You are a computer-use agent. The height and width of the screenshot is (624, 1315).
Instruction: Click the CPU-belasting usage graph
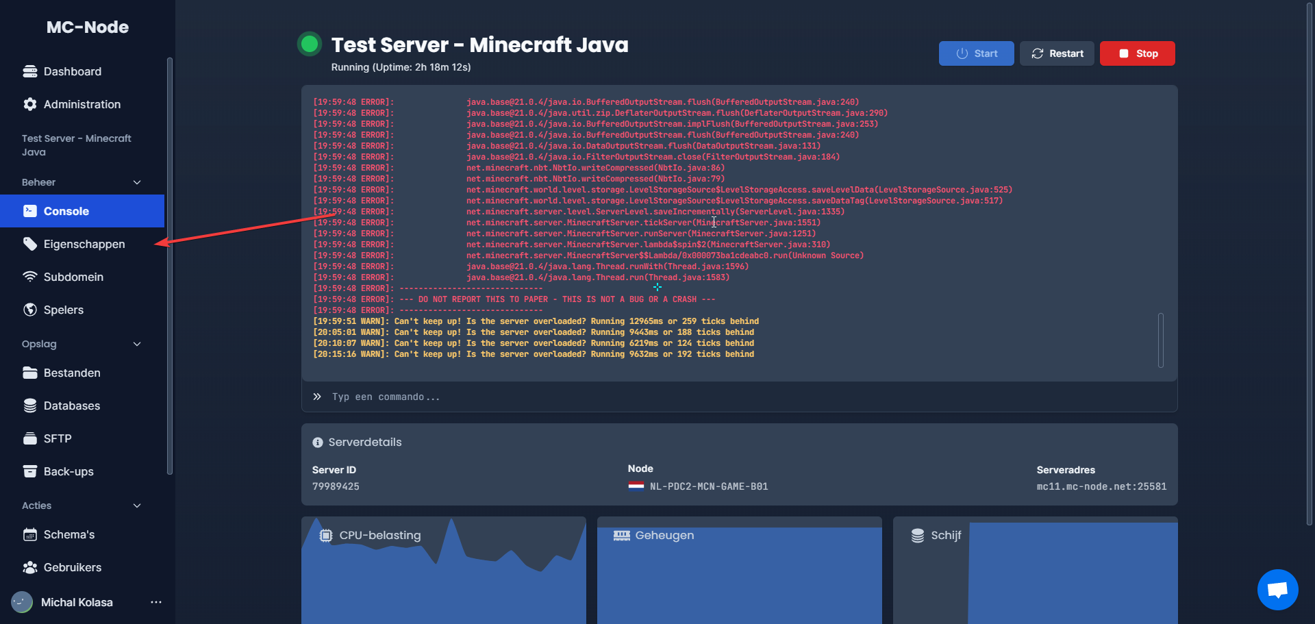point(444,571)
